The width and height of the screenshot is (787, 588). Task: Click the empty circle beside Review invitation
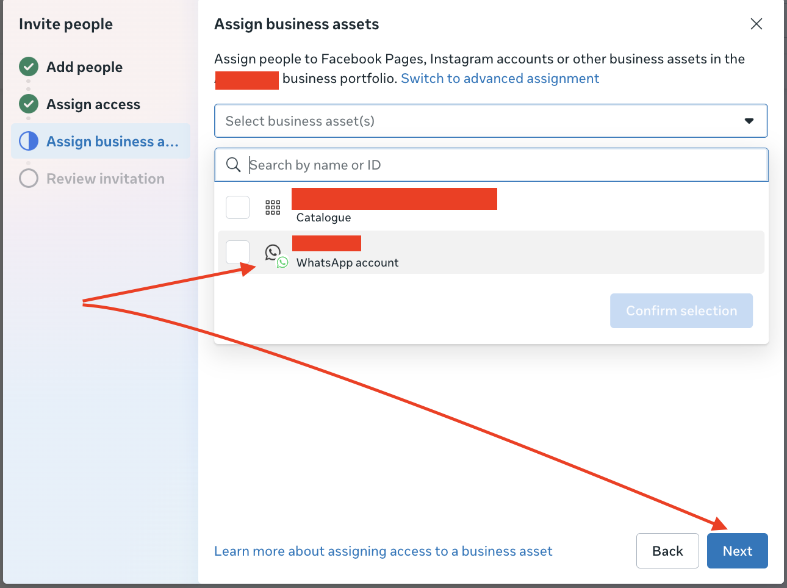[x=28, y=178]
